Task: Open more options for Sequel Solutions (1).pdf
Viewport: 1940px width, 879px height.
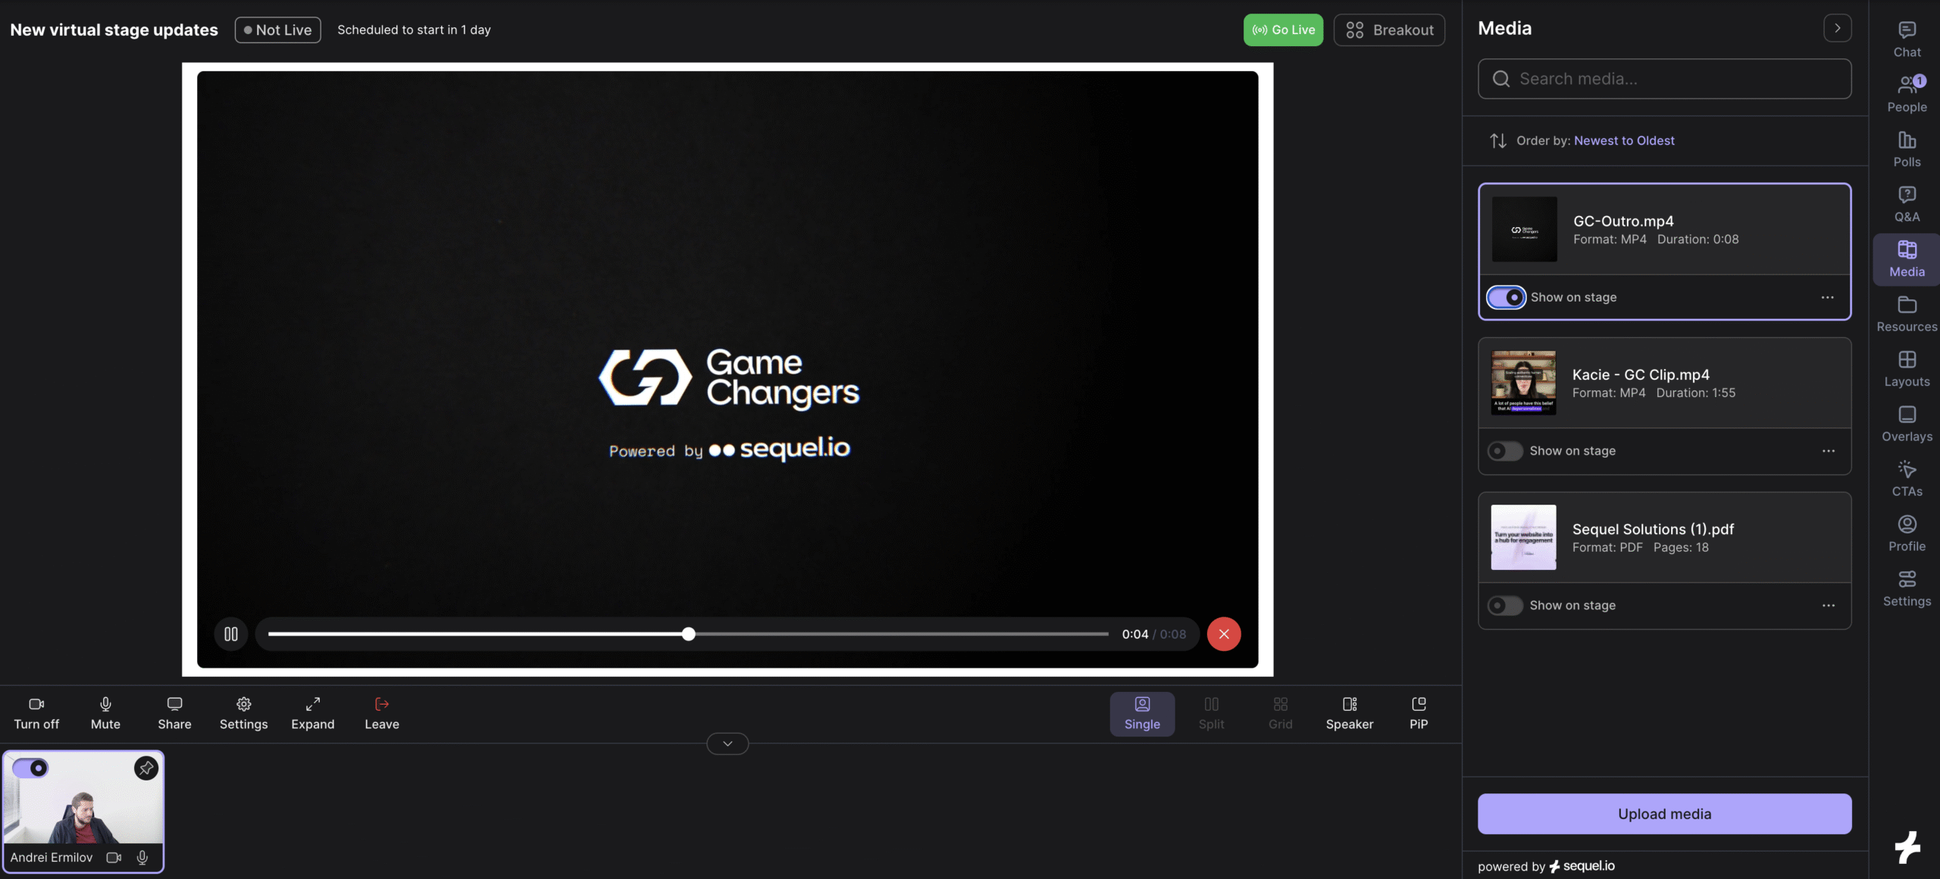Action: (1828, 605)
